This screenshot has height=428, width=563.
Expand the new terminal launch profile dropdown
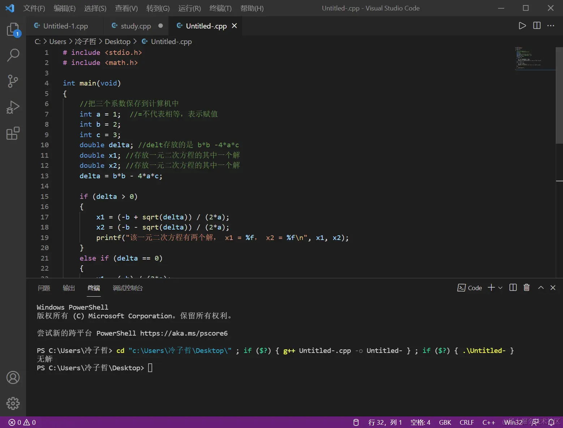coord(500,288)
